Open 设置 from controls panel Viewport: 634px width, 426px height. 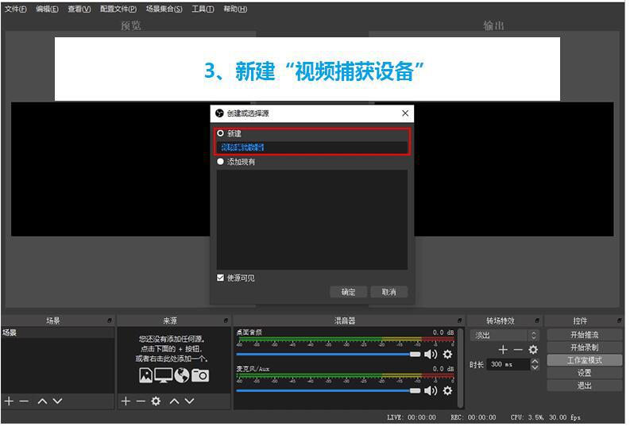(584, 373)
